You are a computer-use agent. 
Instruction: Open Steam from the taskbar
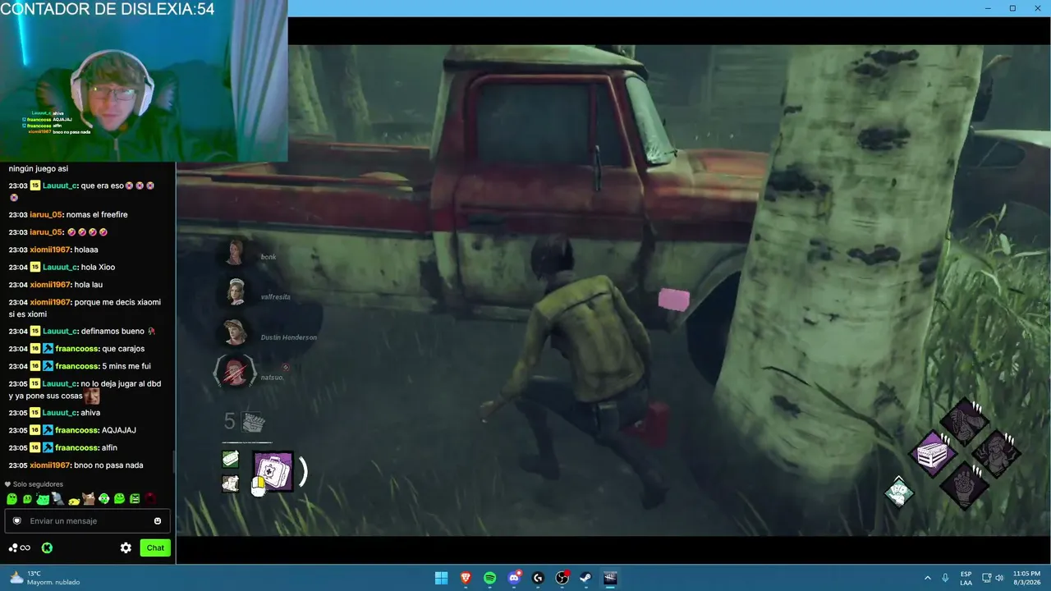click(586, 578)
